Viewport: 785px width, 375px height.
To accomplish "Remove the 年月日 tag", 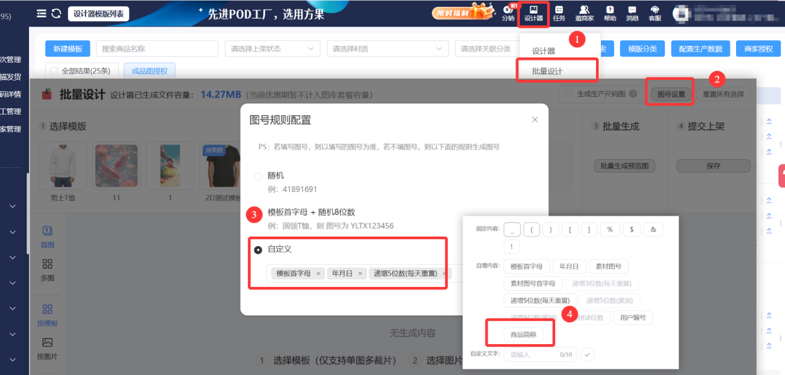I will (x=360, y=273).
